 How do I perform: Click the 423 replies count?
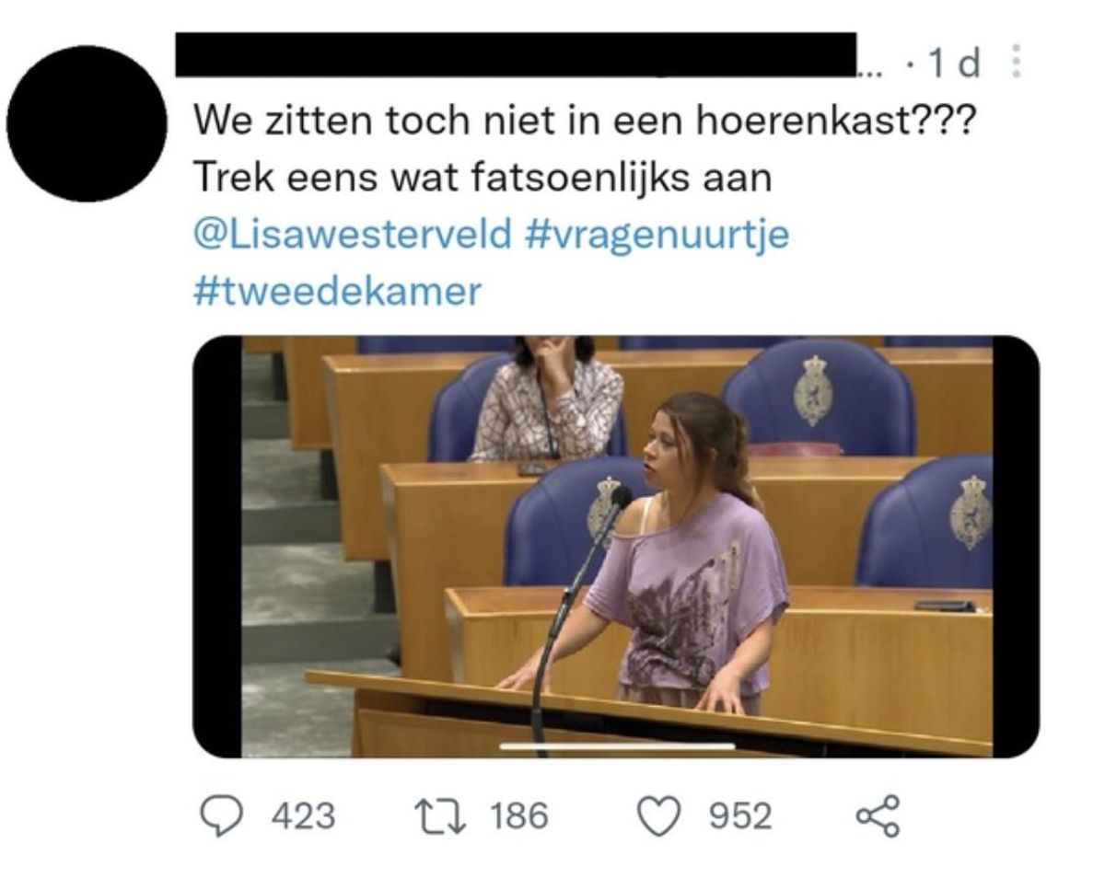[x=303, y=815]
